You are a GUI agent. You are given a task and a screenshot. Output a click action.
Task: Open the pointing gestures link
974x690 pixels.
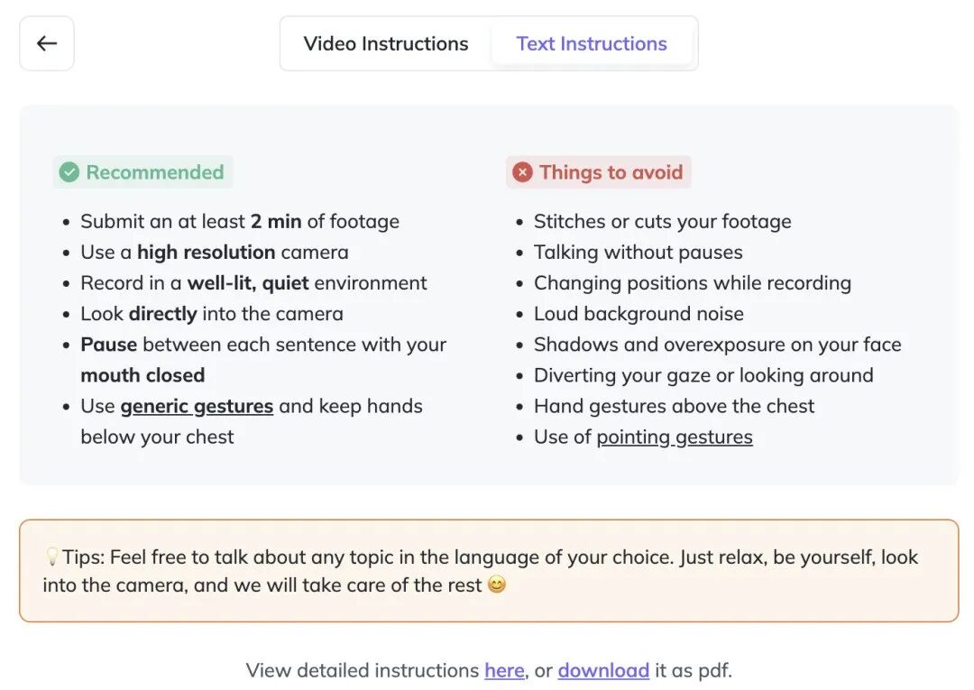(x=675, y=437)
